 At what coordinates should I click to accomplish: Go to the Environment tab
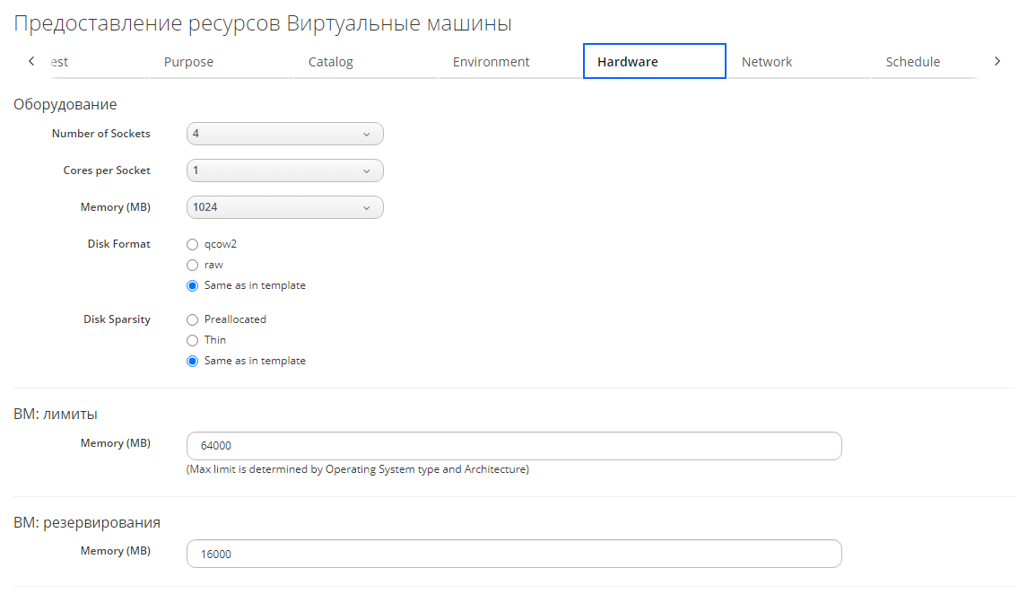[x=491, y=62]
